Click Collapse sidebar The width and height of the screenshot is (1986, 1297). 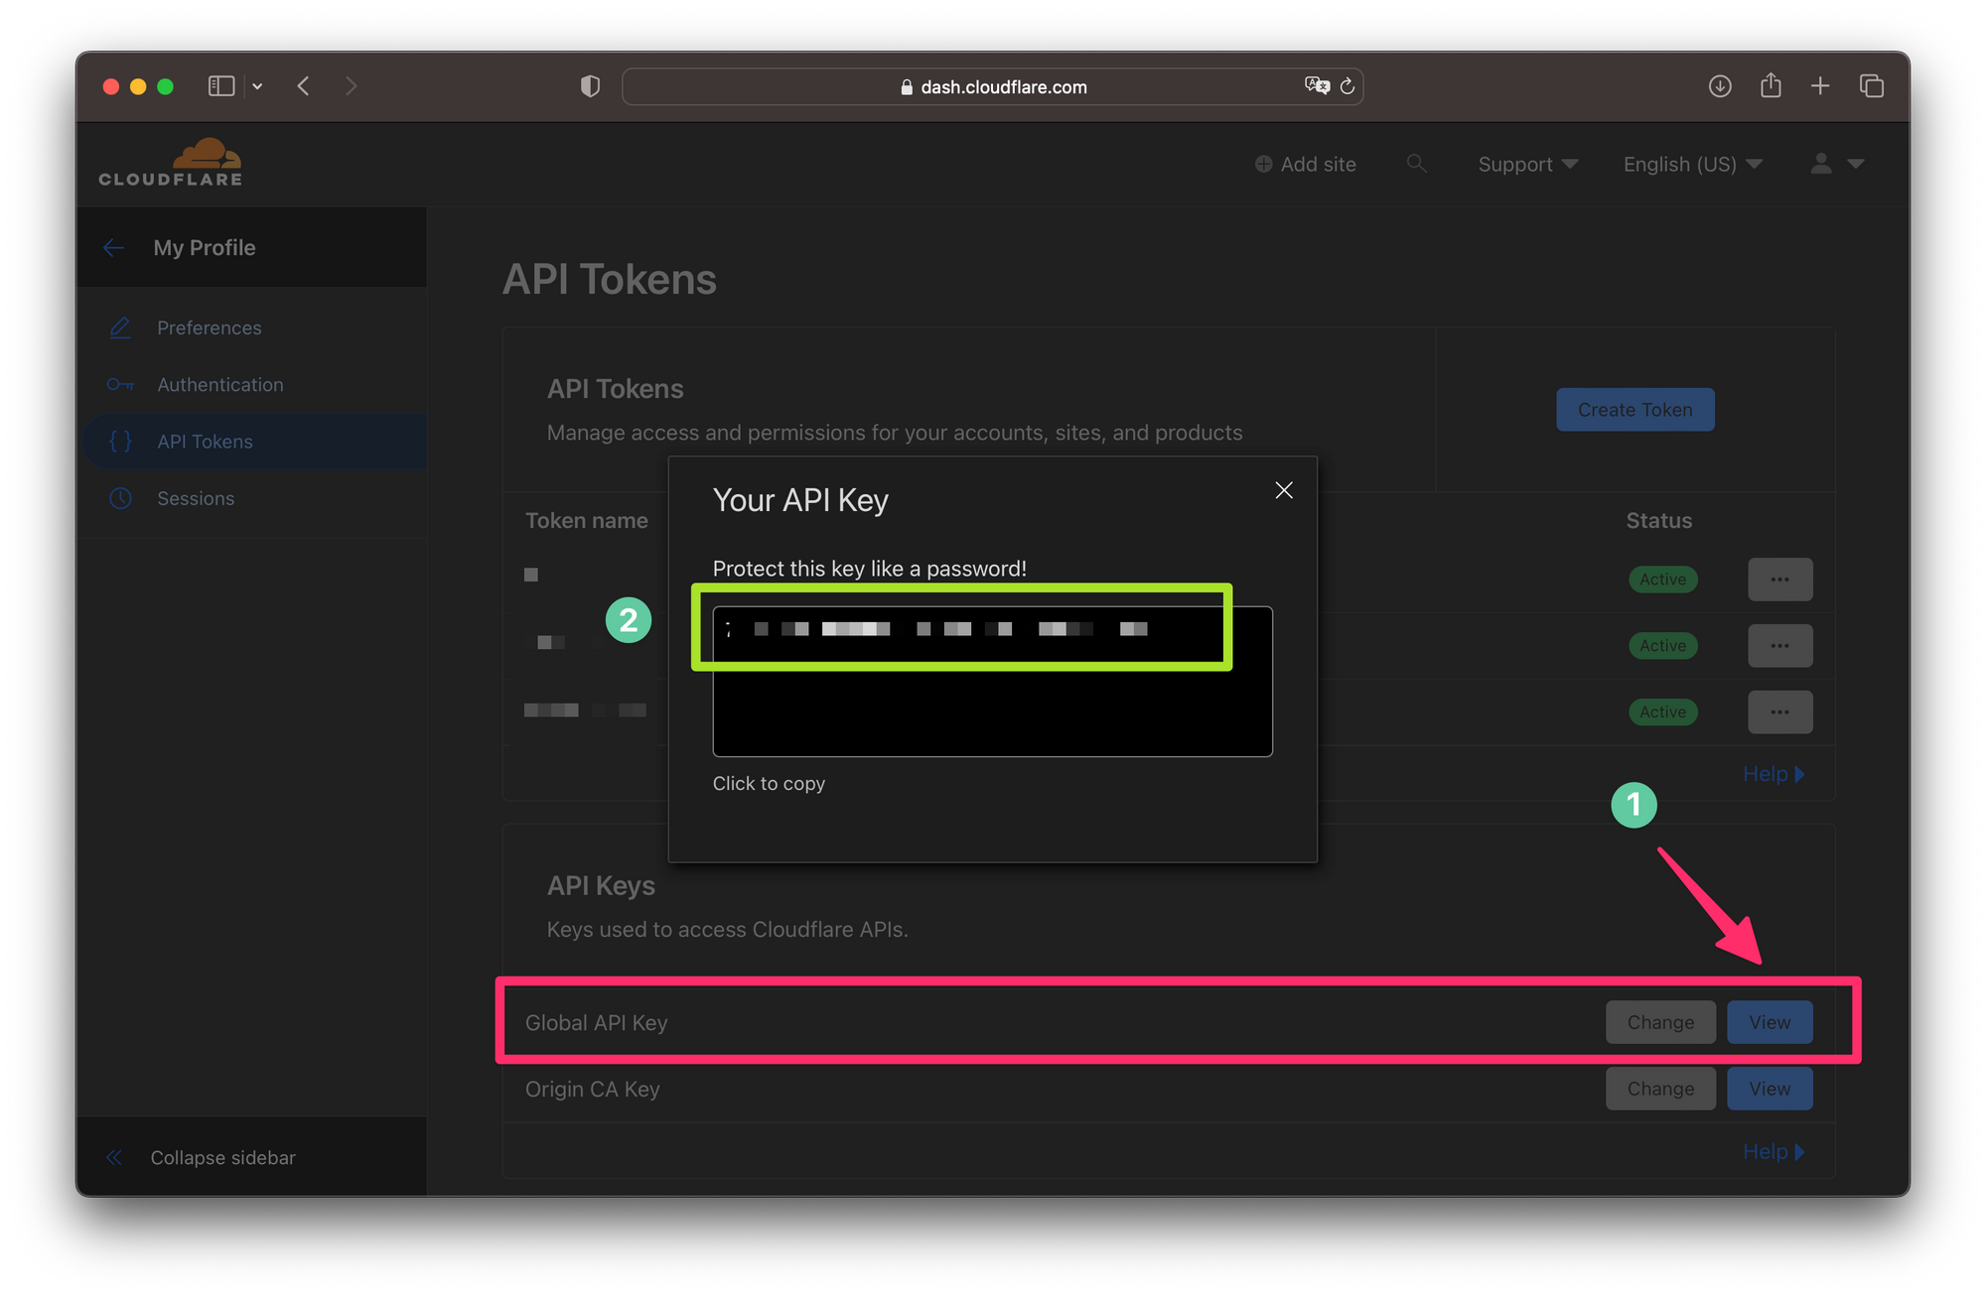(201, 1157)
